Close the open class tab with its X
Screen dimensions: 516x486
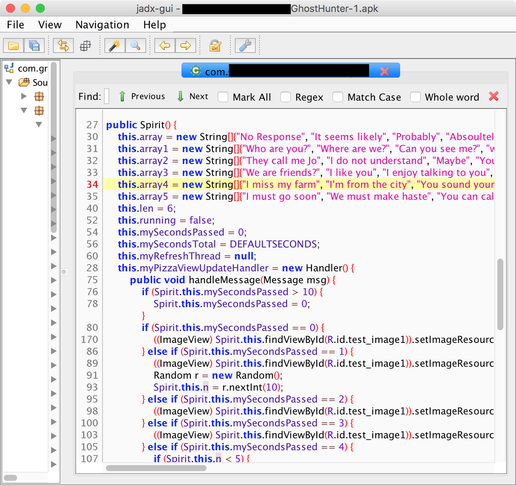[385, 71]
